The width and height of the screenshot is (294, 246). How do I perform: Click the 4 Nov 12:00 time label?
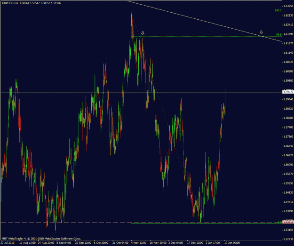coord(139,243)
